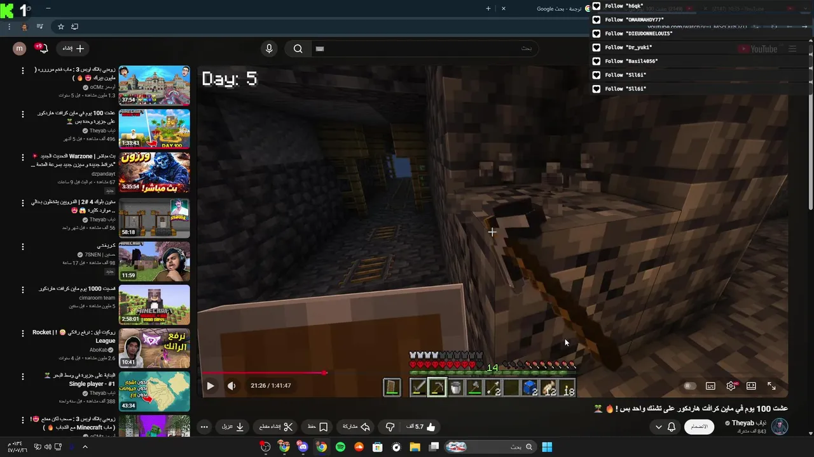Viewport: 814px width, 457px height.
Task: Open the Theyab channel avatar
Action: (780, 427)
